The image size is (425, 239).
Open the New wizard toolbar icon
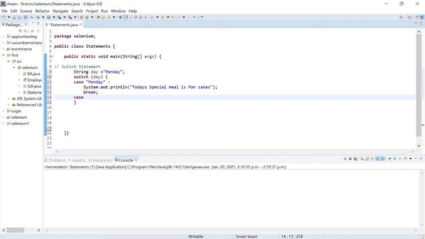pyautogui.click(x=4, y=17)
